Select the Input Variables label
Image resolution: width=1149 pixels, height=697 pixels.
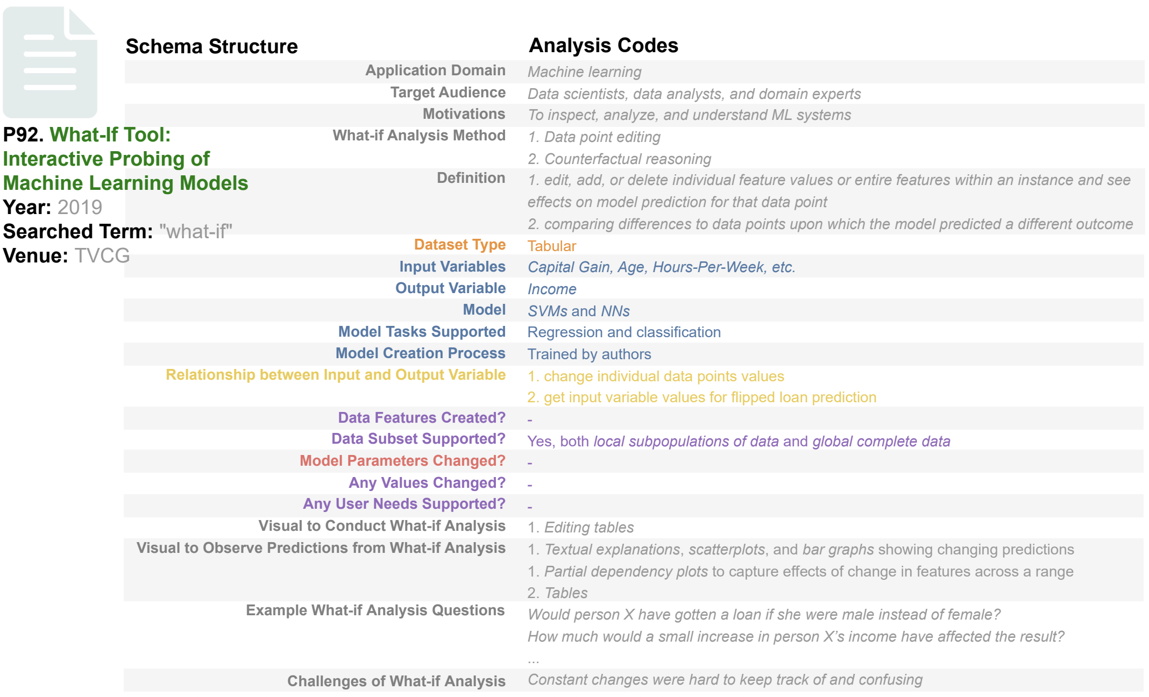tap(452, 267)
